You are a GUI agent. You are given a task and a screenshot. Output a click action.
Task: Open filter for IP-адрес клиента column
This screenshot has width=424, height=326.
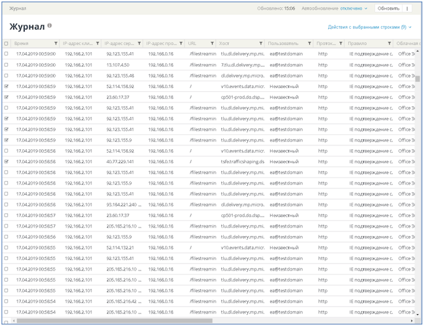(97, 44)
